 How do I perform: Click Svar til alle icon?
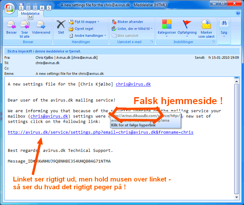click(x=24, y=25)
